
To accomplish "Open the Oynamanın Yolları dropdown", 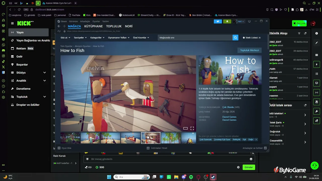I will point(119,37).
